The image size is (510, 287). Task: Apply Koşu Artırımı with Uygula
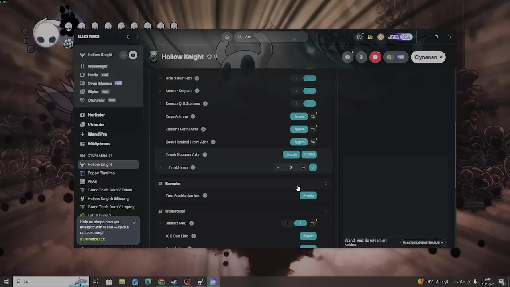point(299,116)
